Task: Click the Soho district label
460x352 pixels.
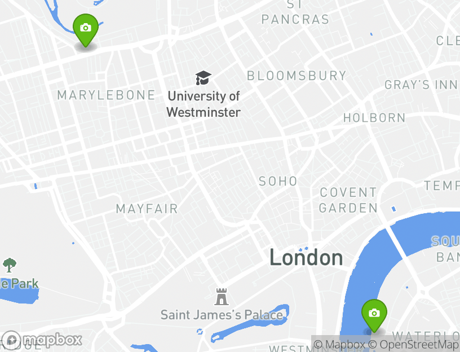Action: pos(278,181)
